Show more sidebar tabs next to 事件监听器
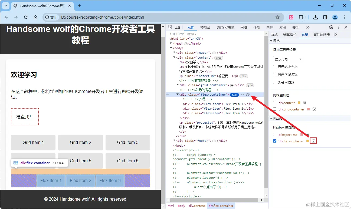The width and height of the screenshot is (351, 209). coord(335,35)
